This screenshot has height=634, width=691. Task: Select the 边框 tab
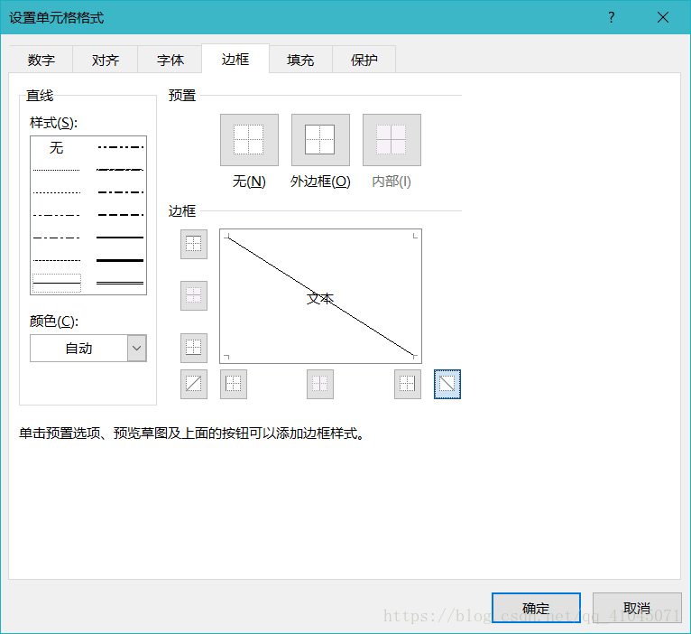[x=235, y=59]
